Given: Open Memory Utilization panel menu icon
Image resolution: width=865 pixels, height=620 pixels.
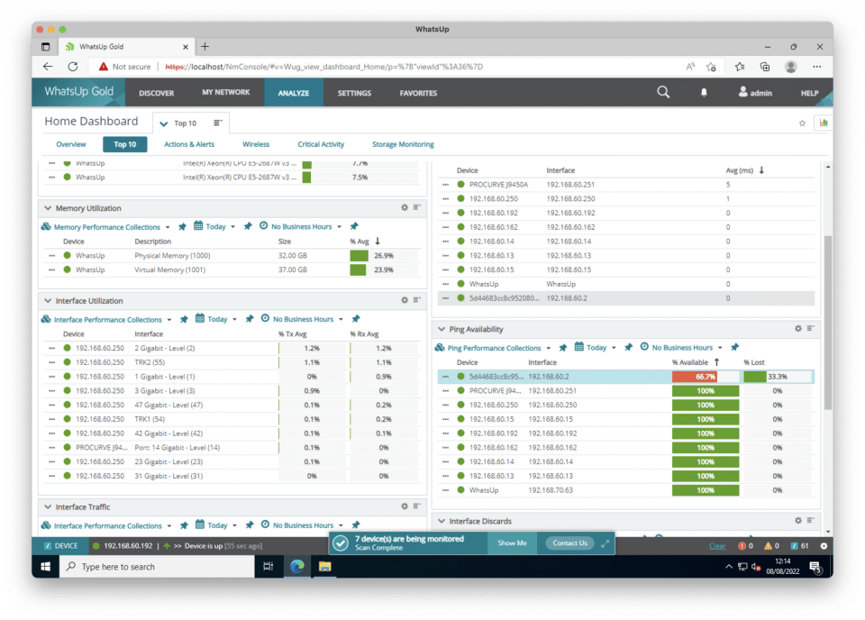Looking at the screenshot, I should pos(417,207).
